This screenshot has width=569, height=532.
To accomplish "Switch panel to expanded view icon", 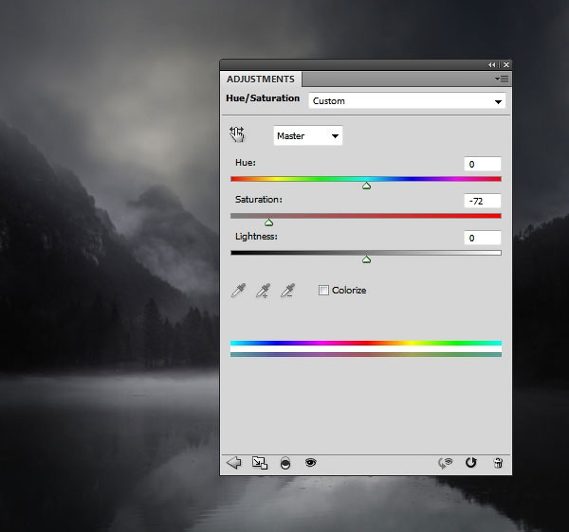I will point(260,463).
